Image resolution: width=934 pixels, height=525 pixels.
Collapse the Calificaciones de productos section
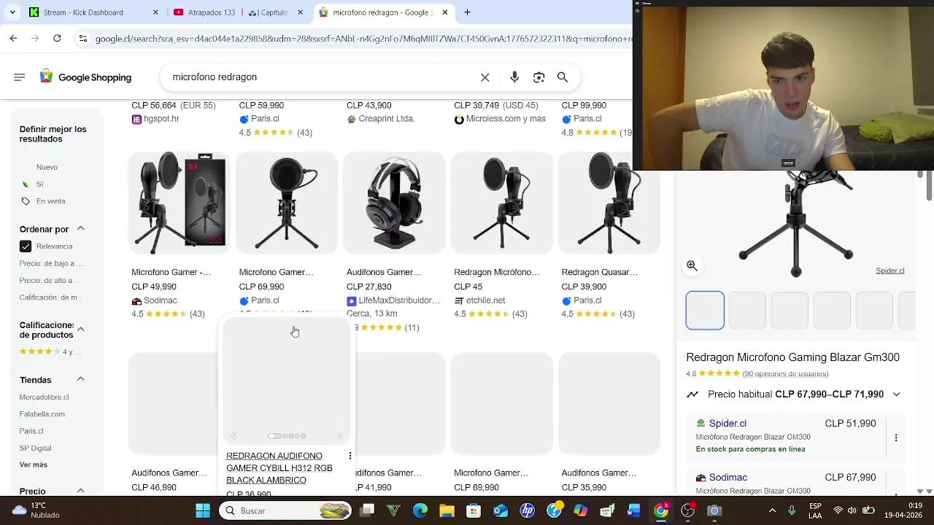[x=80, y=330]
